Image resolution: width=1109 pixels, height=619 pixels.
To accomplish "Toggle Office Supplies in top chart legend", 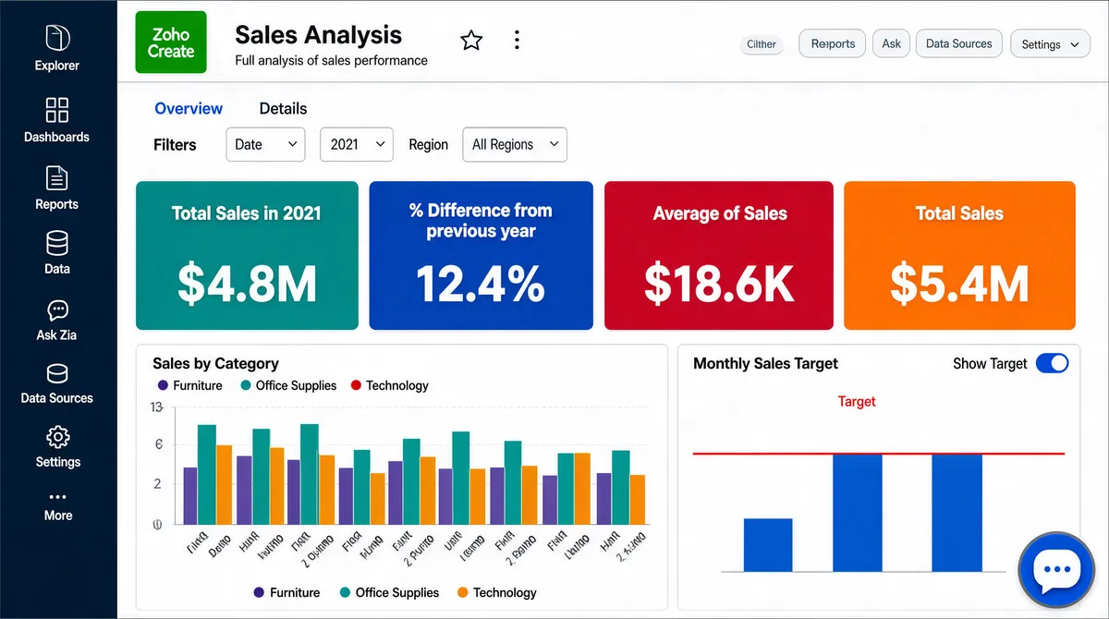I will tap(288, 385).
